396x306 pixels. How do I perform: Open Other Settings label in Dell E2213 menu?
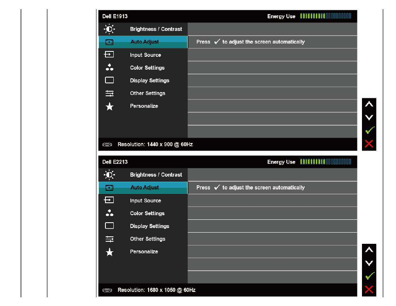click(x=147, y=239)
